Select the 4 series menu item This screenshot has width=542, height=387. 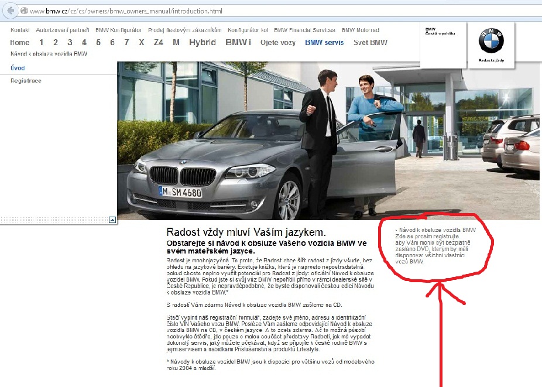point(84,43)
